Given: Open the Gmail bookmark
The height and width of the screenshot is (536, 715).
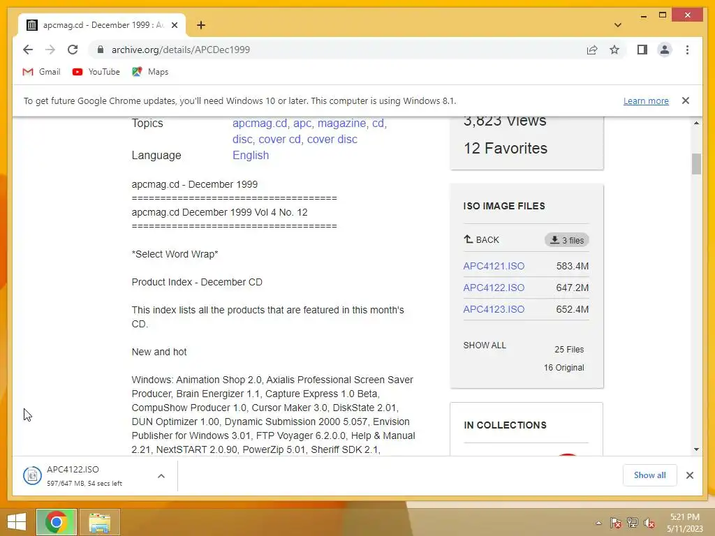Looking at the screenshot, I should tap(41, 72).
